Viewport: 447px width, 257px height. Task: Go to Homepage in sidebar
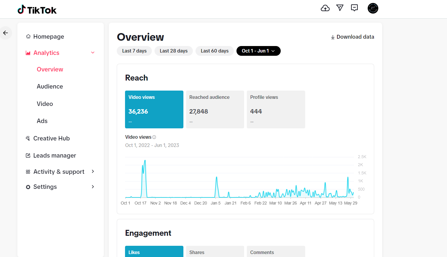[49, 37]
